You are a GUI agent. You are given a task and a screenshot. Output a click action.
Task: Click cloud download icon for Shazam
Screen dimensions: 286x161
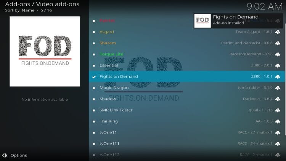(x=278, y=43)
